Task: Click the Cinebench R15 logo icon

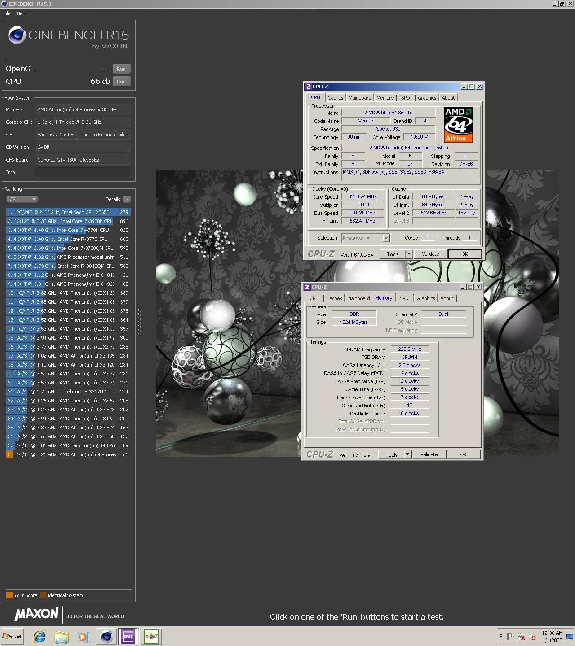Action: tap(17, 35)
